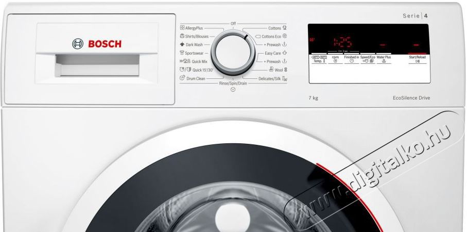Tap the Dark Wash black shirt icon
The height and width of the screenshot is (232, 467).
point(182,44)
